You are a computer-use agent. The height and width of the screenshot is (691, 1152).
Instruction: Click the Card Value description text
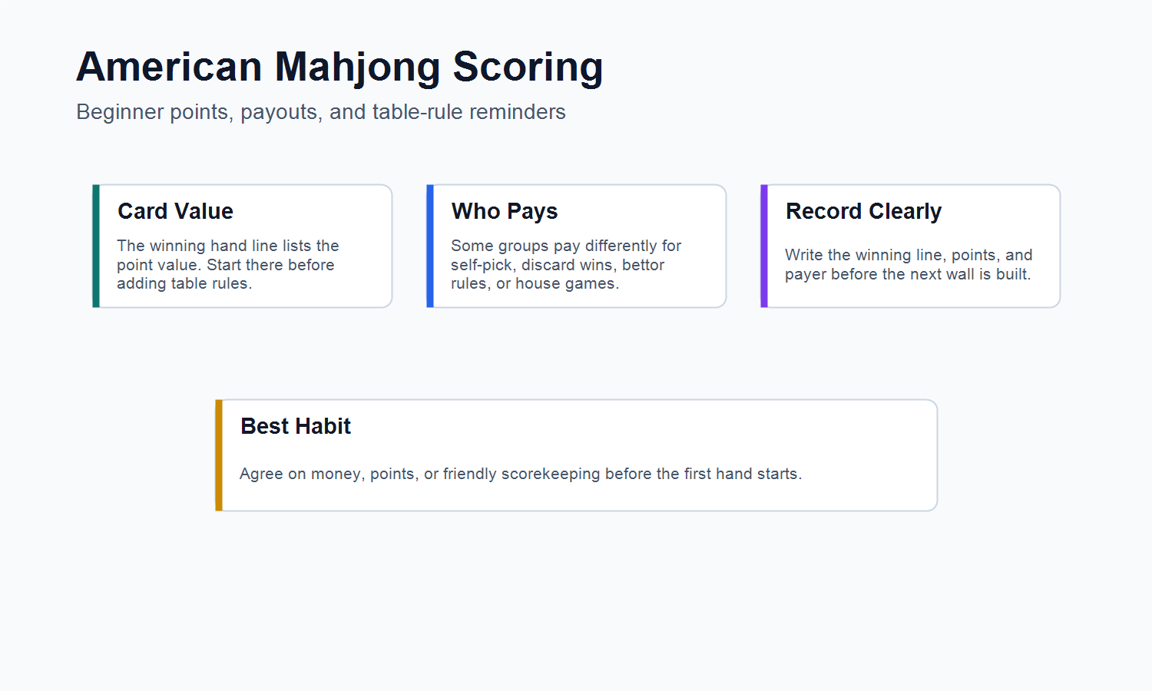tap(227, 265)
